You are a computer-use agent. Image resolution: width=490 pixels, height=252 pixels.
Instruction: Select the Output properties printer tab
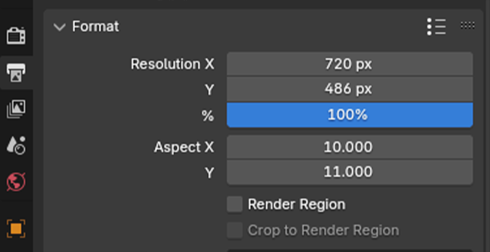pyautogui.click(x=16, y=73)
